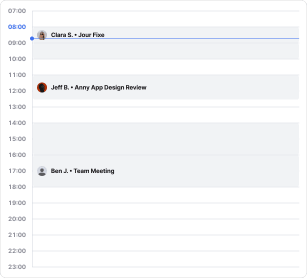The height and width of the screenshot is (278, 307).
Task: Select the 23:00 time label
Action: point(17,267)
